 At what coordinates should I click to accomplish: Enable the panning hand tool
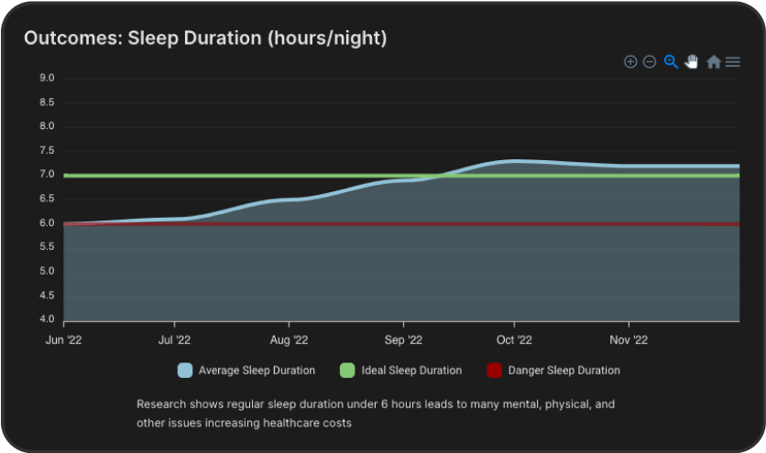pos(692,61)
